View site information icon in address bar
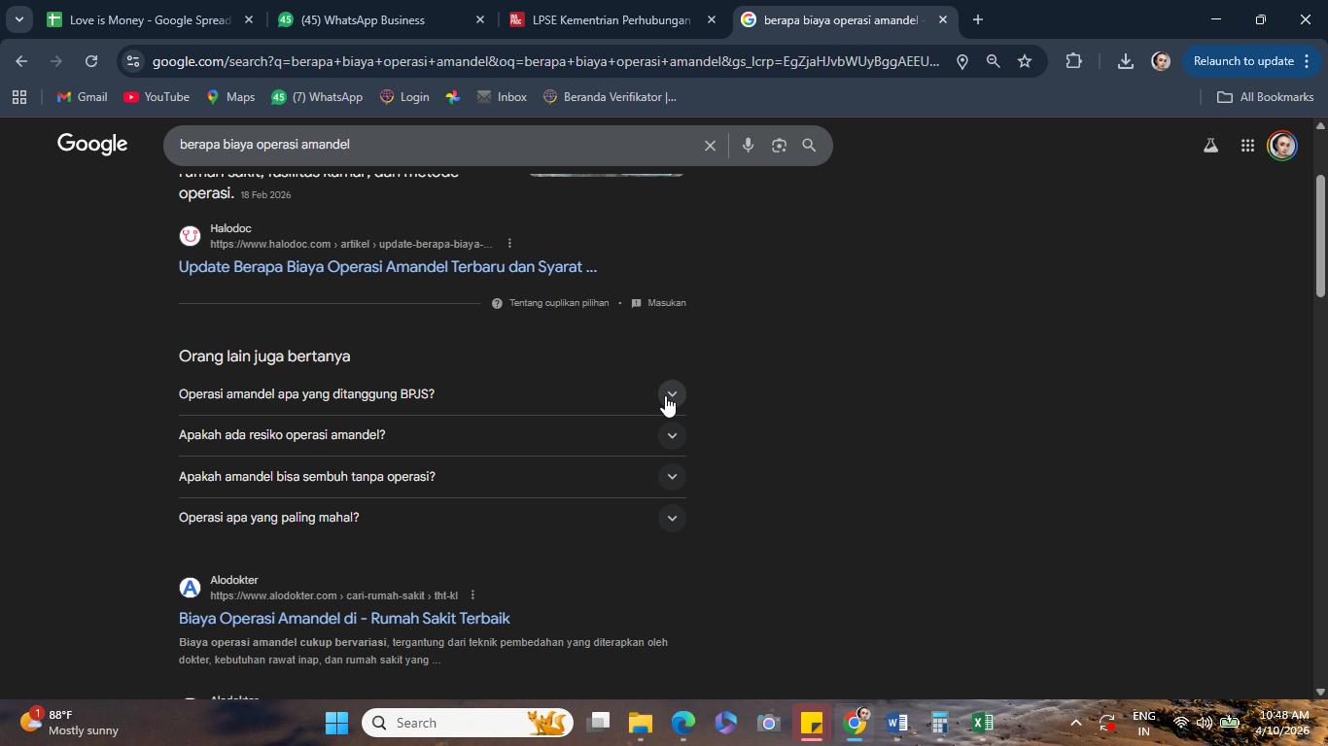 (x=133, y=61)
